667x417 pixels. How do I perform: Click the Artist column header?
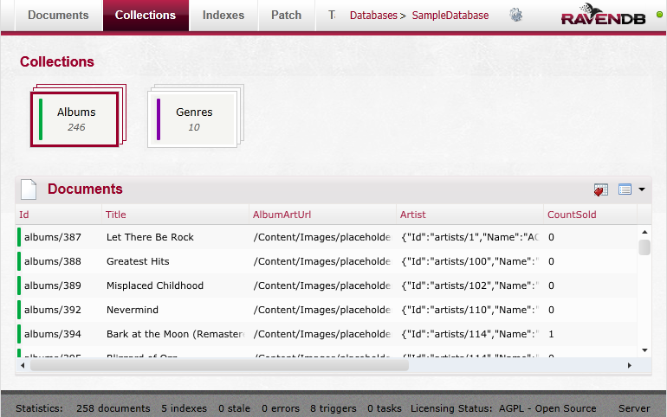[x=412, y=215]
